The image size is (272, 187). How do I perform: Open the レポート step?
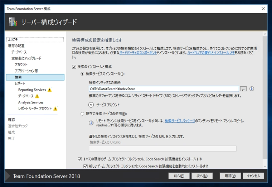coord(20,83)
